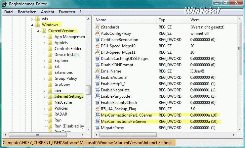Open the Favoriten menu
The height and width of the screenshot is (148, 245).
coord(67,12)
